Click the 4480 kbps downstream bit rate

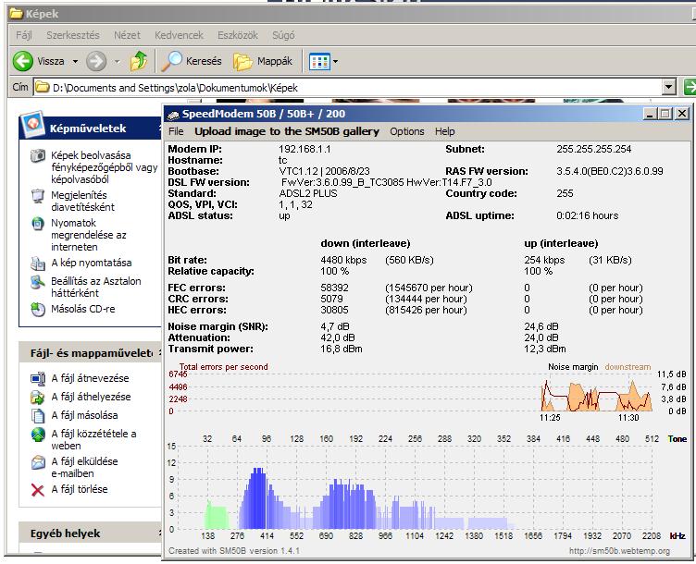tap(343, 260)
